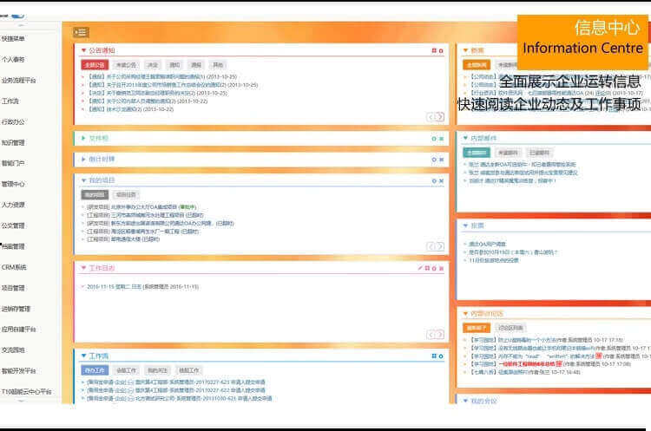The image size is (651, 431).
Task: Go to next page arrow in 公告通知
Action: pos(441,117)
